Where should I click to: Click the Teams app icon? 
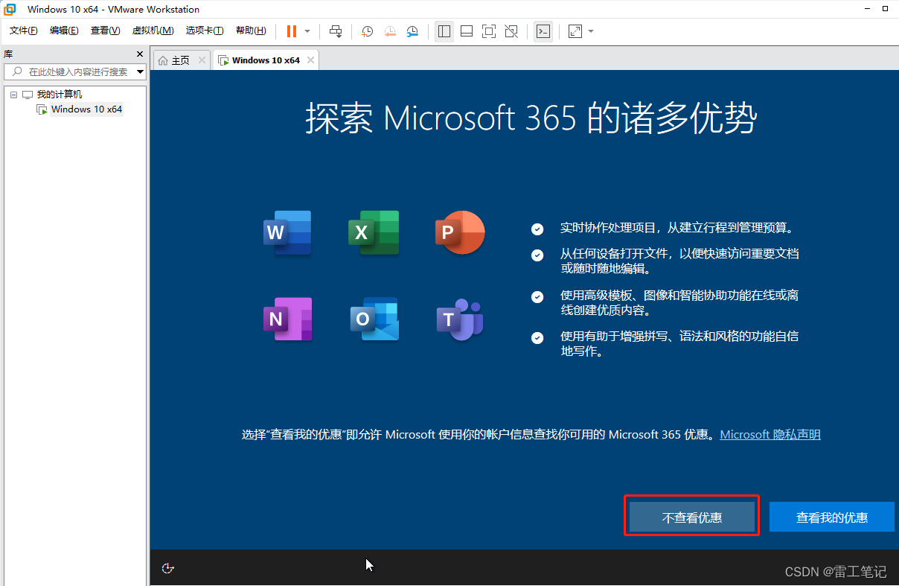point(460,319)
